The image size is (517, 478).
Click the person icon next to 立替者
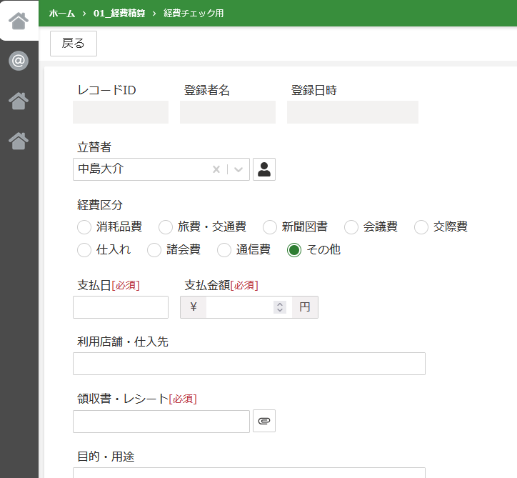[x=264, y=169]
